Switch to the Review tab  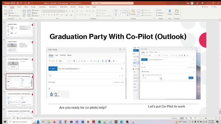[x=81, y=7]
